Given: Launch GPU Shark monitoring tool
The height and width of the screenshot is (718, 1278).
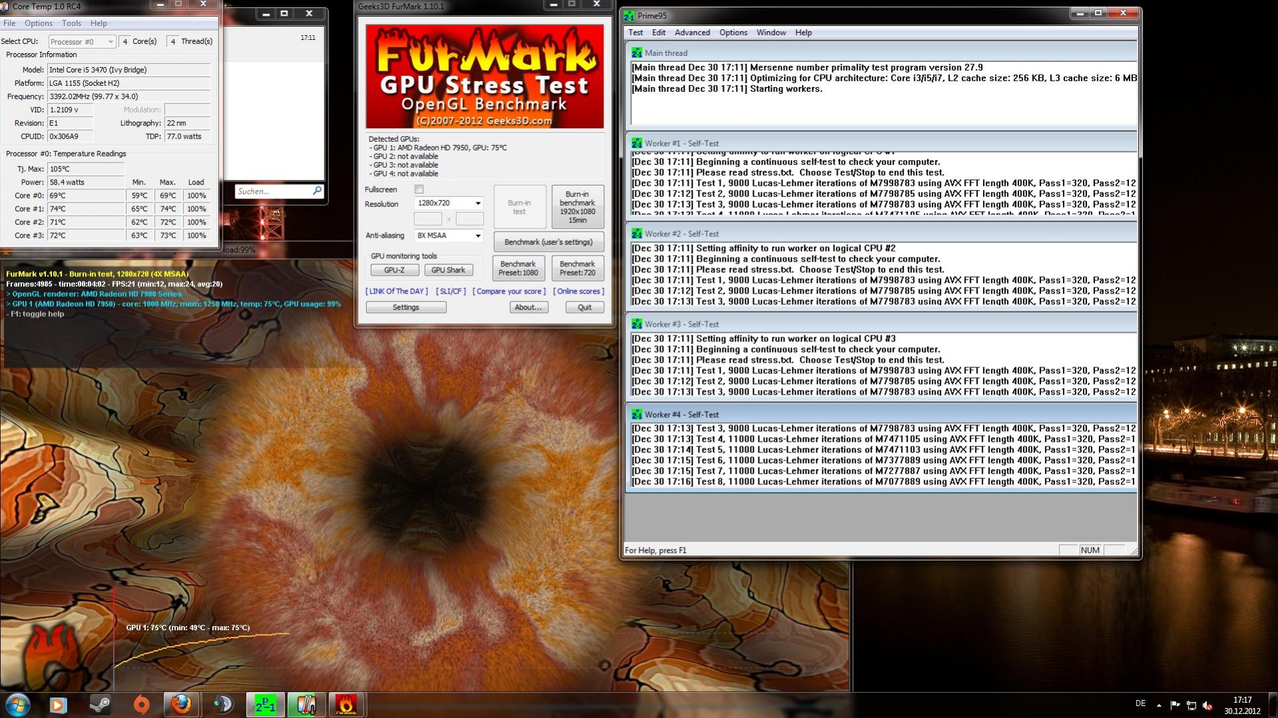Looking at the screenshot, I should (x=448, y=270).
